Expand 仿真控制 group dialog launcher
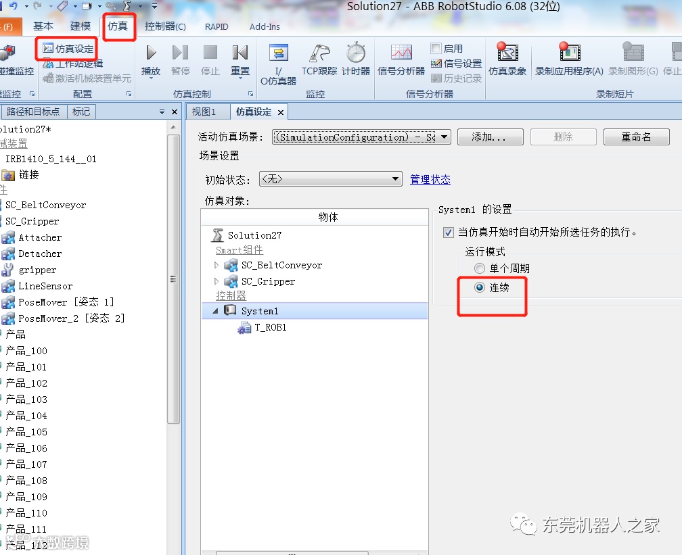Screen dimensions: 682x555 [250, 93]
